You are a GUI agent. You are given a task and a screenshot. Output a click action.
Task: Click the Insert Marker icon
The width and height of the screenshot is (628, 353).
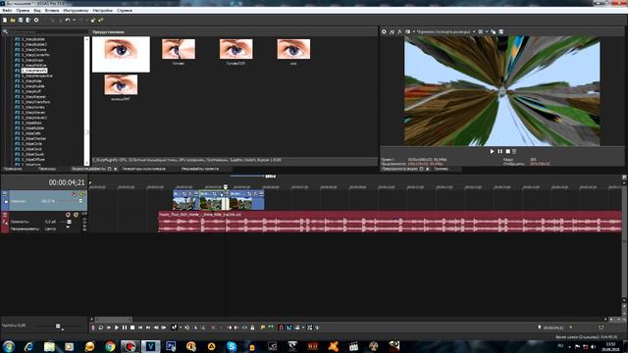click(263, 328)
